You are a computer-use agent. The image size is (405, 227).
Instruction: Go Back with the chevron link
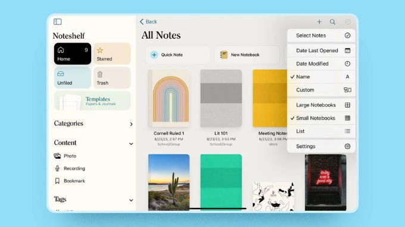(148, 21)
